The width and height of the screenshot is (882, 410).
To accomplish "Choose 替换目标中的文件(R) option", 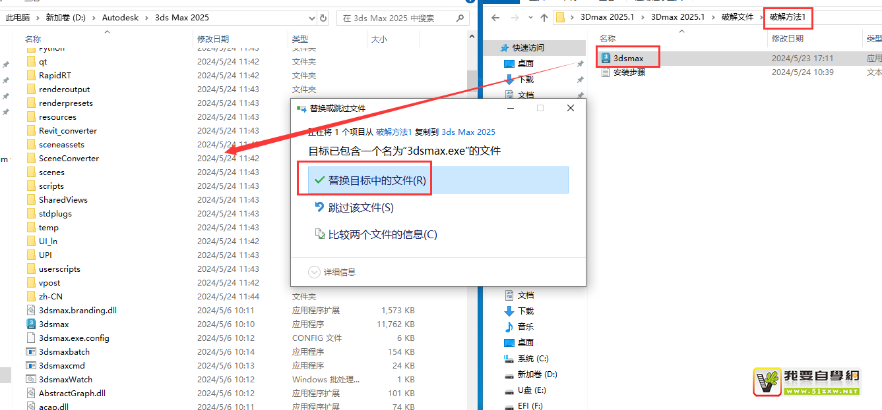I will click(377, 180).
